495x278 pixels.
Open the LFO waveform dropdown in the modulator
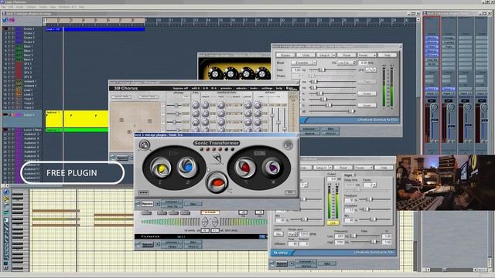[x=371, y=69]
